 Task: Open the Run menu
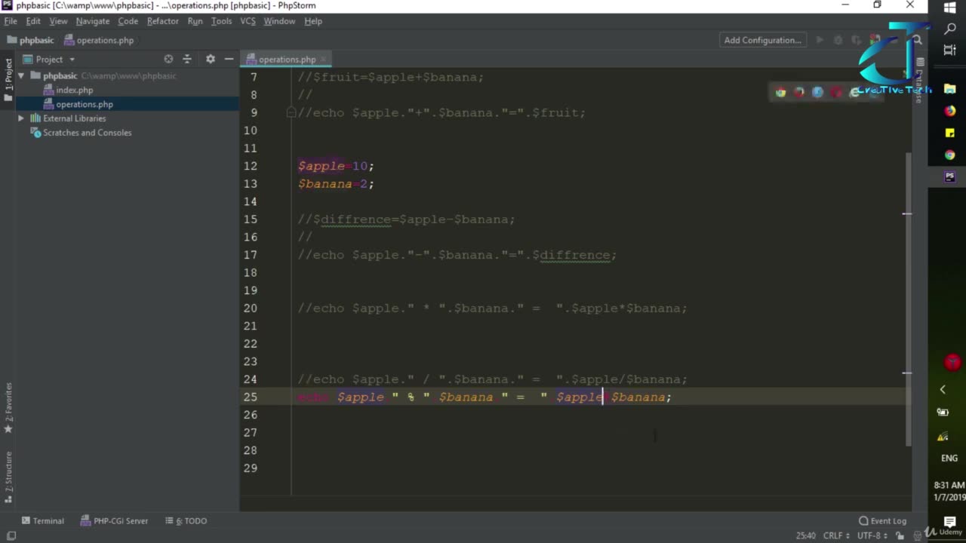click(x=195, y=21)
